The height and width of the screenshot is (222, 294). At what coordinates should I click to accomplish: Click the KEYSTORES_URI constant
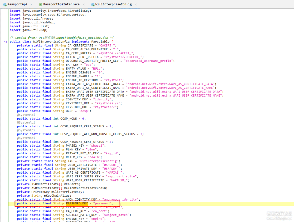78,103
